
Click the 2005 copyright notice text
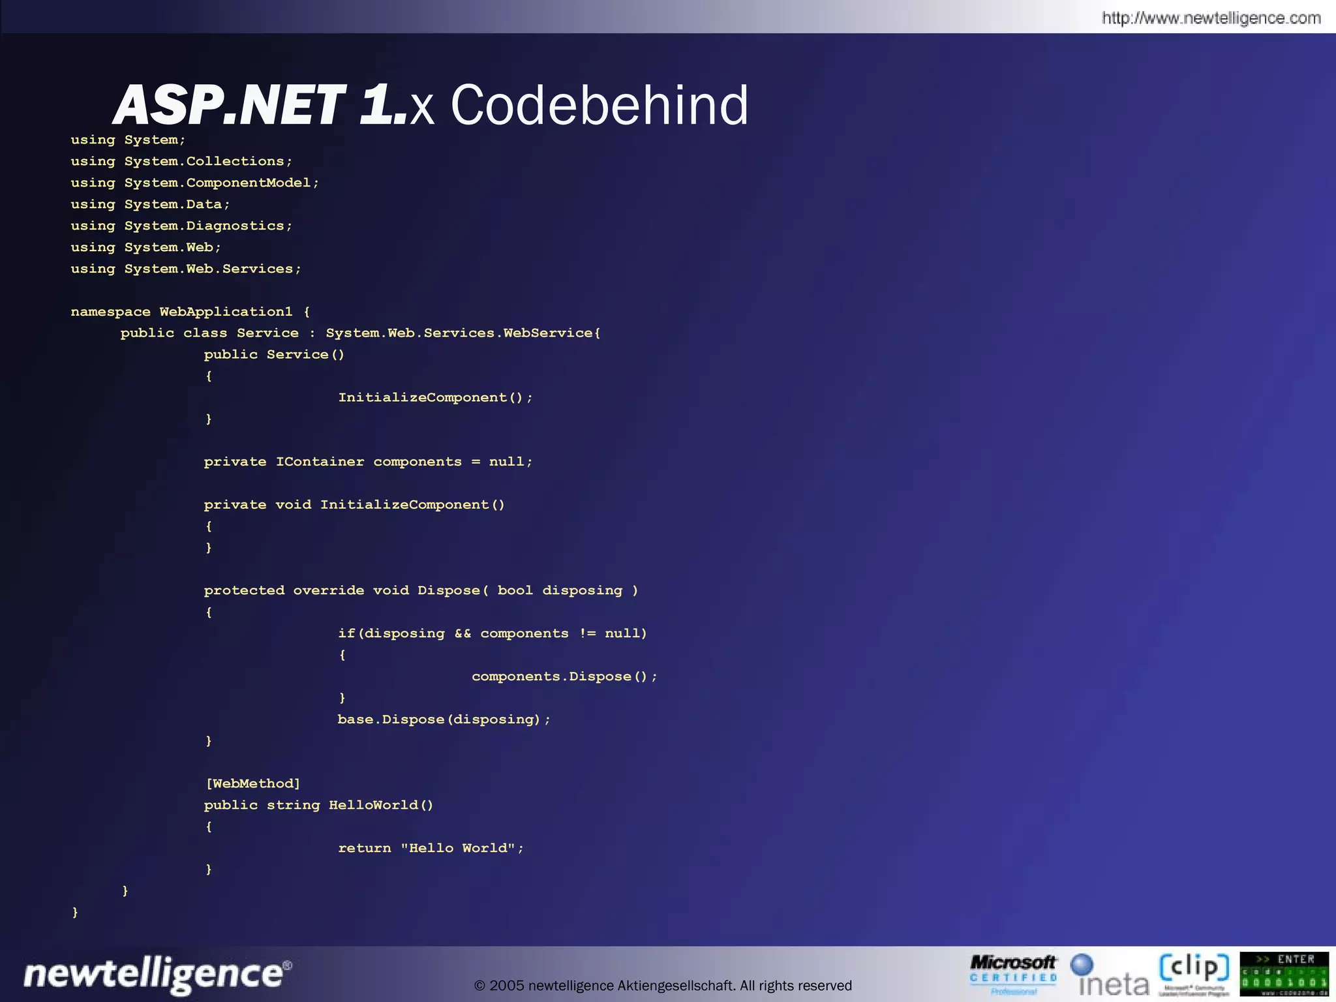[x=663, y=986]
